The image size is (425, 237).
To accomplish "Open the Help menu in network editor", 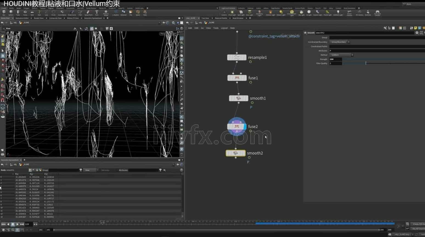I will click(232, 28).
